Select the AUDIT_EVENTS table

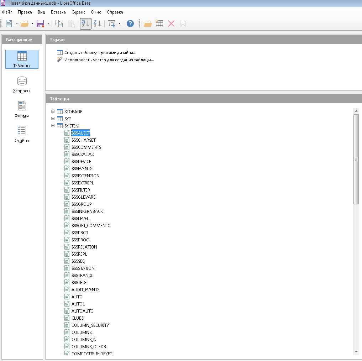[85, 289]
